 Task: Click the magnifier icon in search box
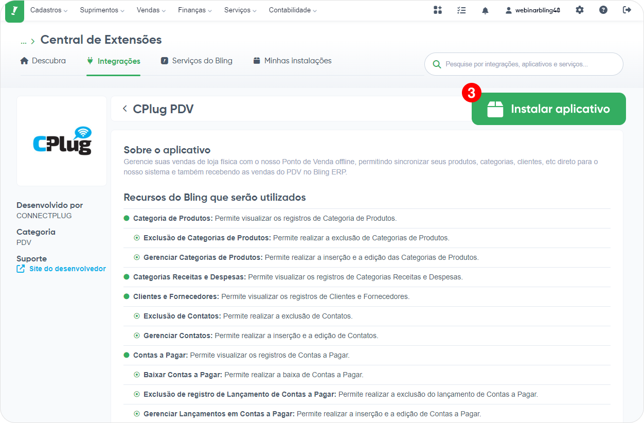tap(437, 64)
